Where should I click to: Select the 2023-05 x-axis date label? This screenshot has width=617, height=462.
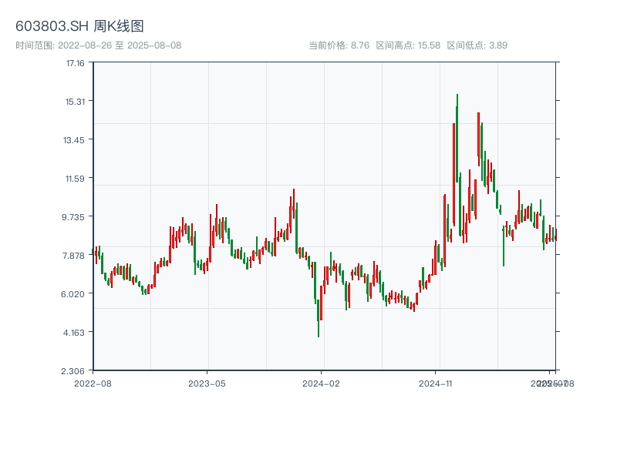(207, 383)
